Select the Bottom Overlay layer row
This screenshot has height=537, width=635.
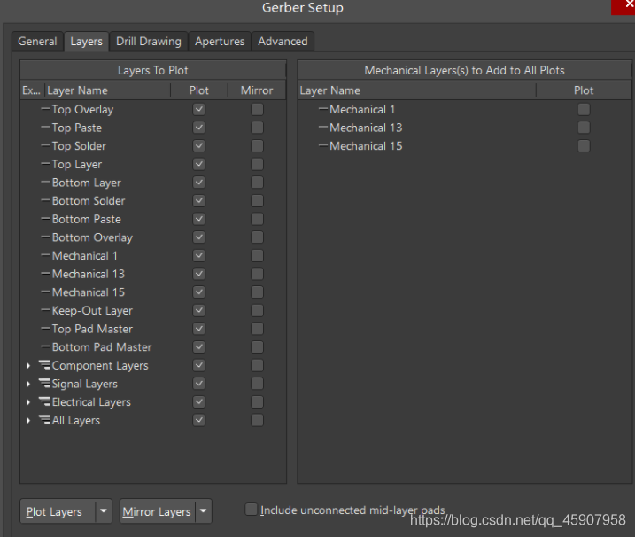click(153, 237)
